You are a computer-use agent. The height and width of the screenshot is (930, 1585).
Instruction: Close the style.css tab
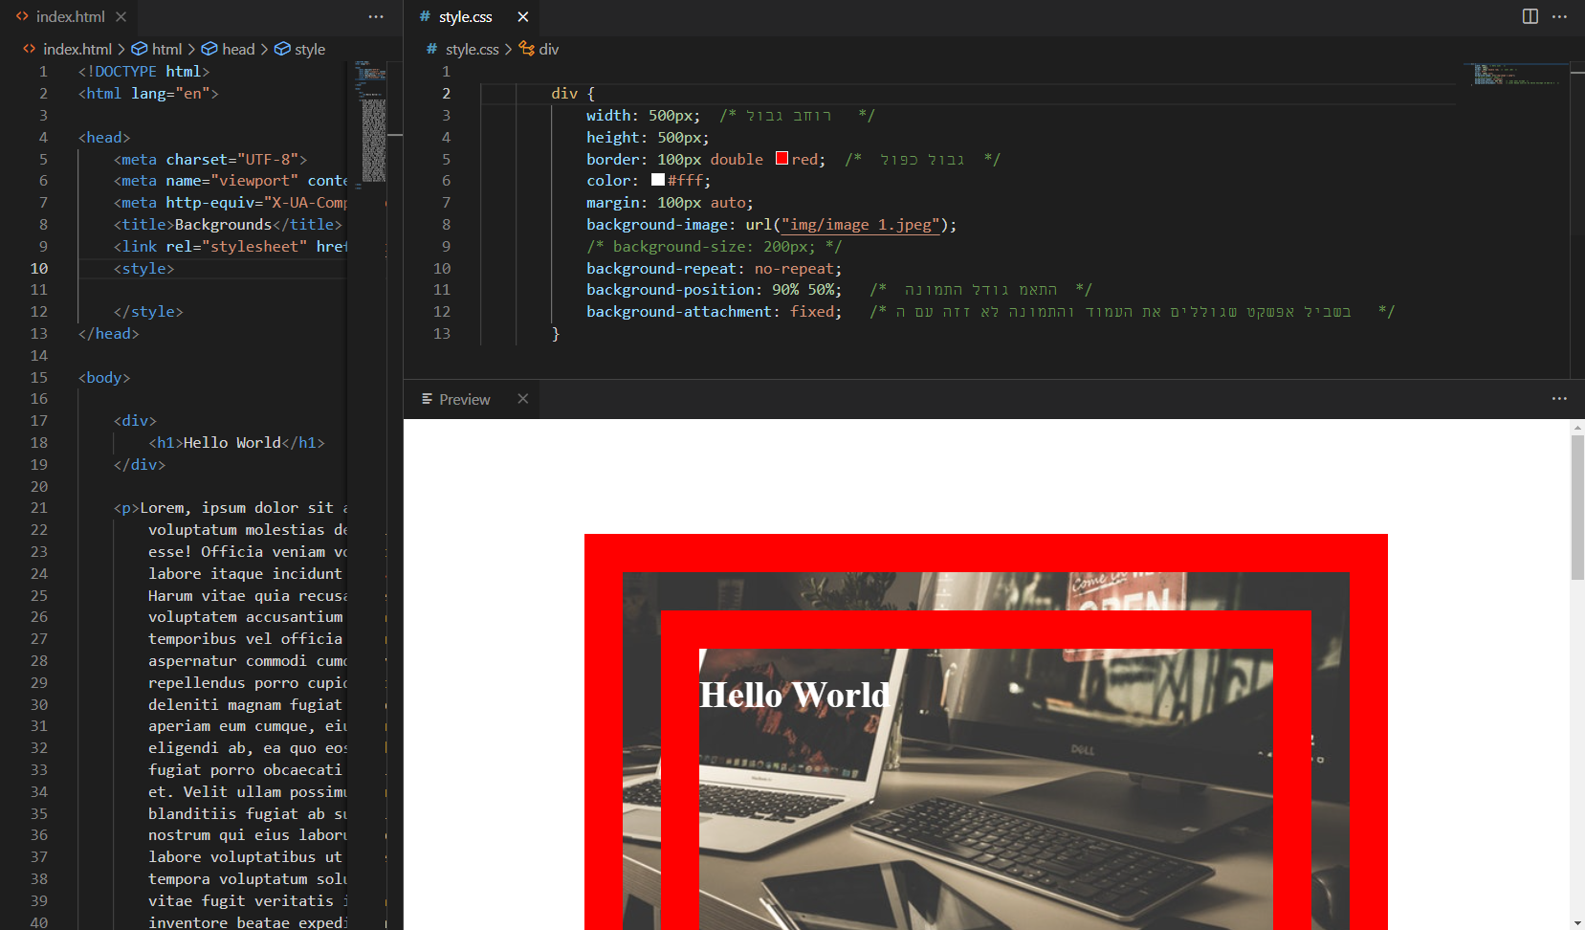pos(522,16)
